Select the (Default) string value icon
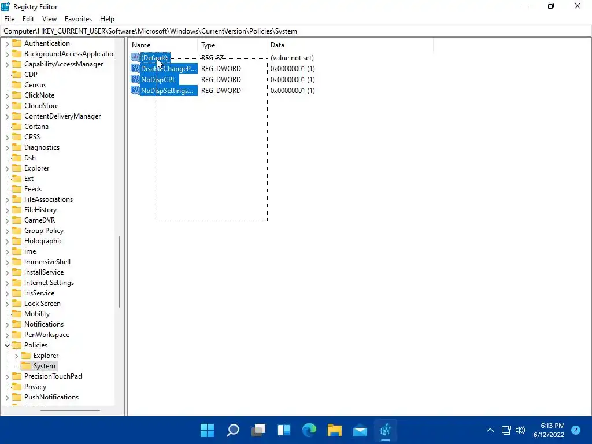Screen dimensions: 592x444 [135, 57]
